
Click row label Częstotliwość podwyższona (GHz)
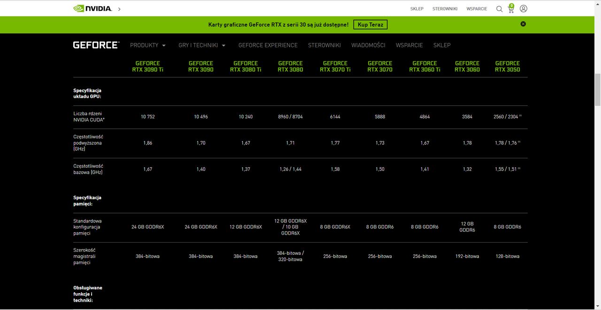coord(88,143)
